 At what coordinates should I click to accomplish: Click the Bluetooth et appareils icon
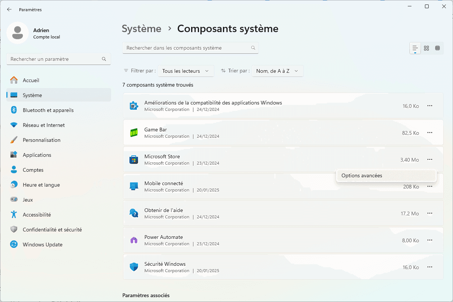point(14,110)
